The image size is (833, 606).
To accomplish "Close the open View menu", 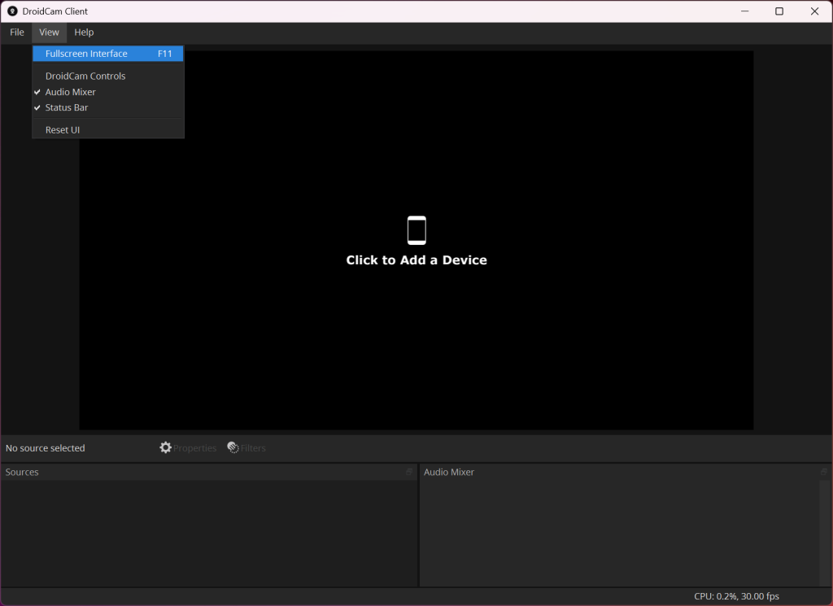I will pos(49,33).
